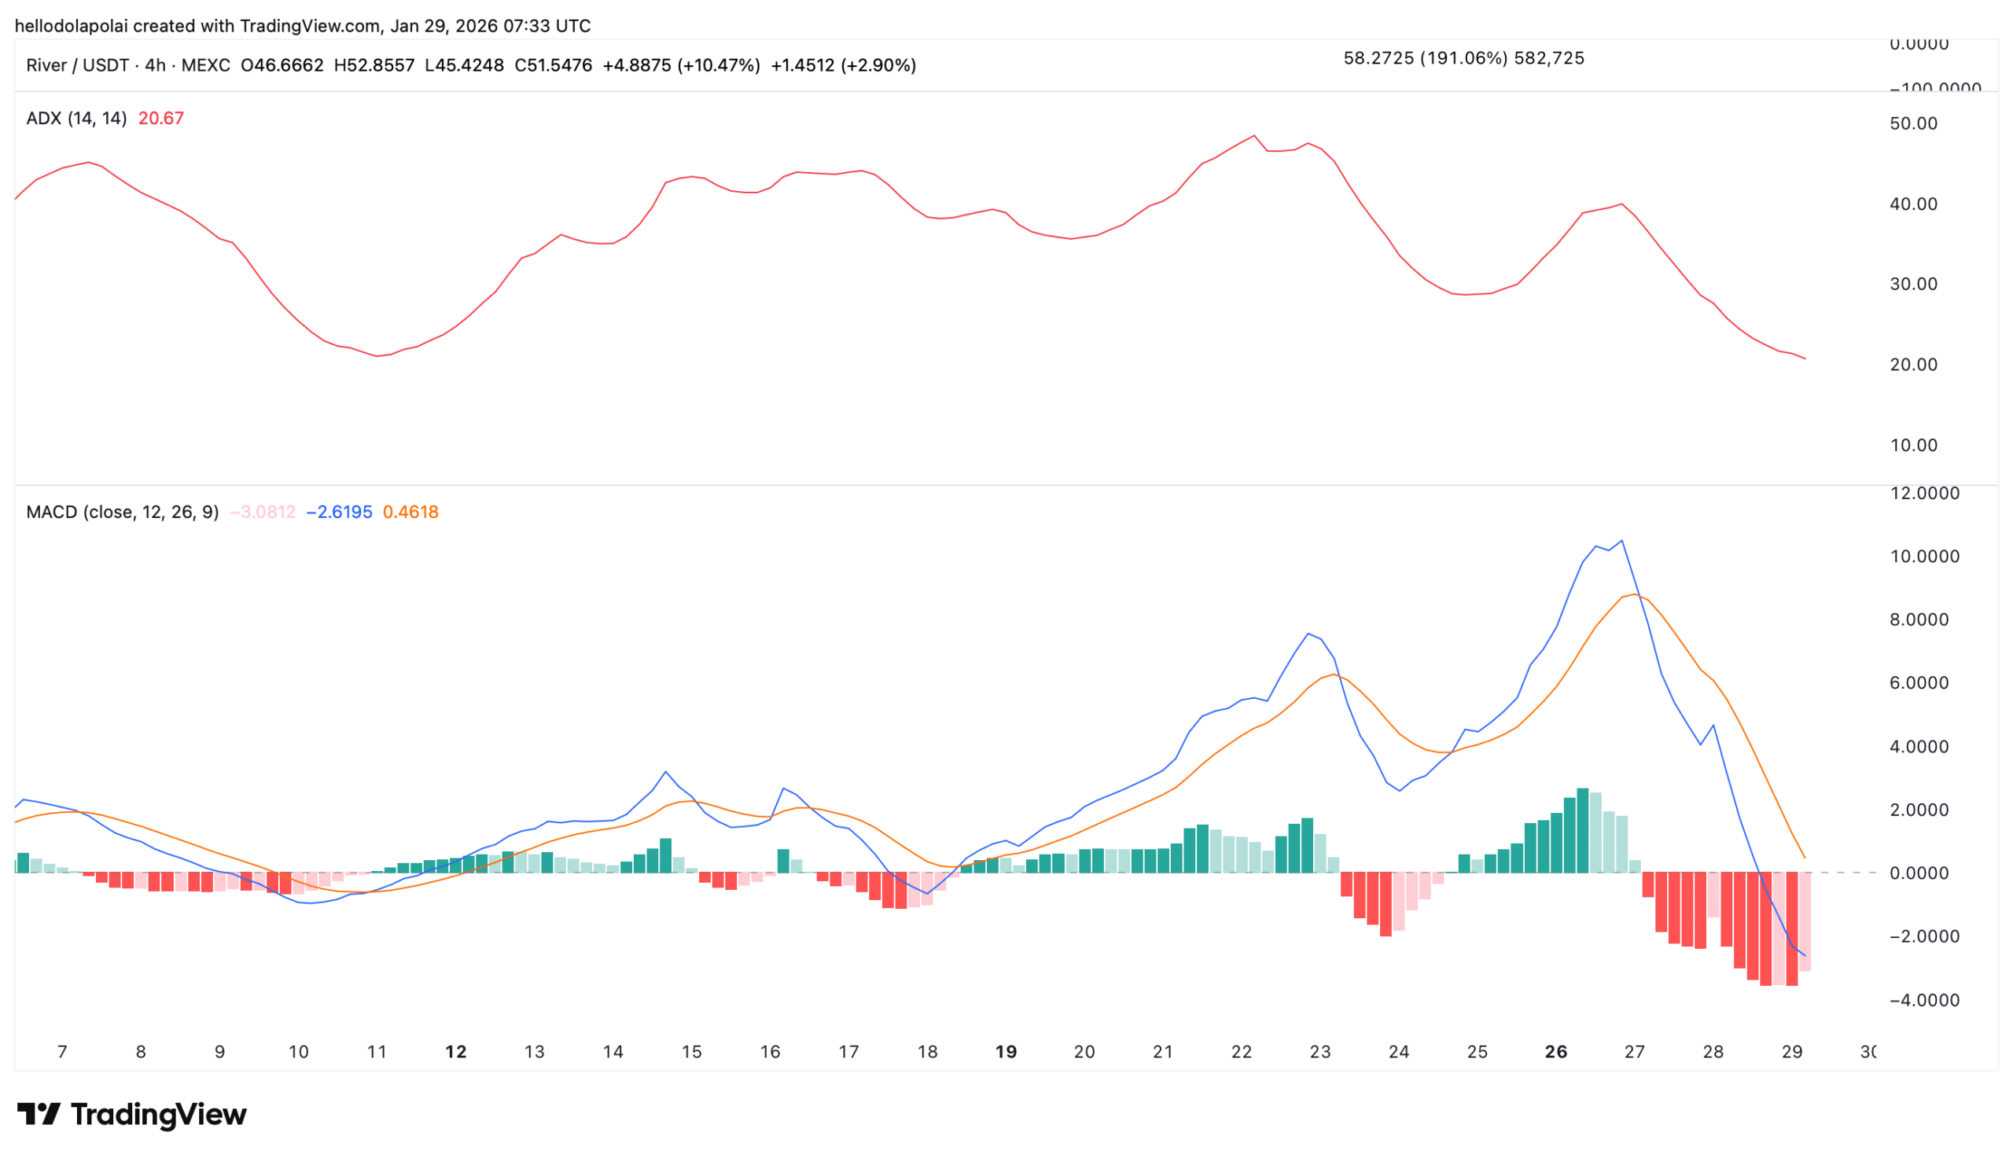The width and height of the screenshot is (2013, 1158).
Task: Click the 20.00 ADX scale label
Action: pyautogui.click(x=1913, y=364)
